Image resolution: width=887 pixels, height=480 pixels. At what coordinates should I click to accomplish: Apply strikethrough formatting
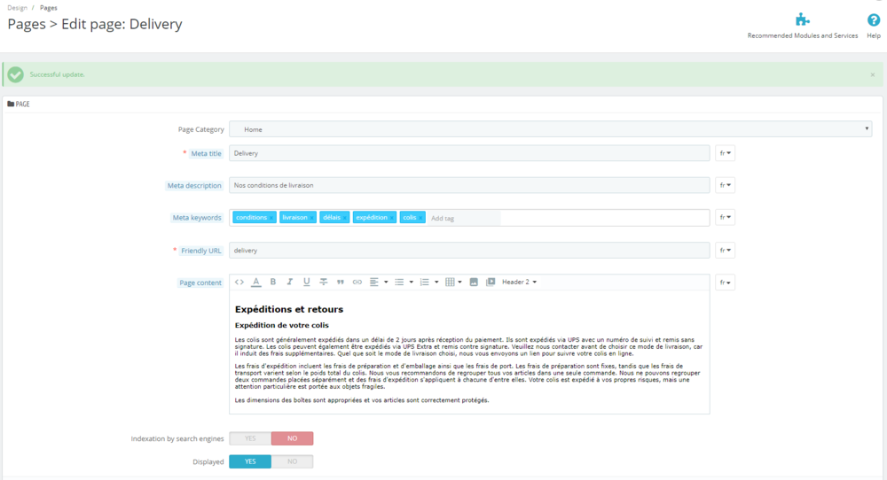tap(324, 282)
